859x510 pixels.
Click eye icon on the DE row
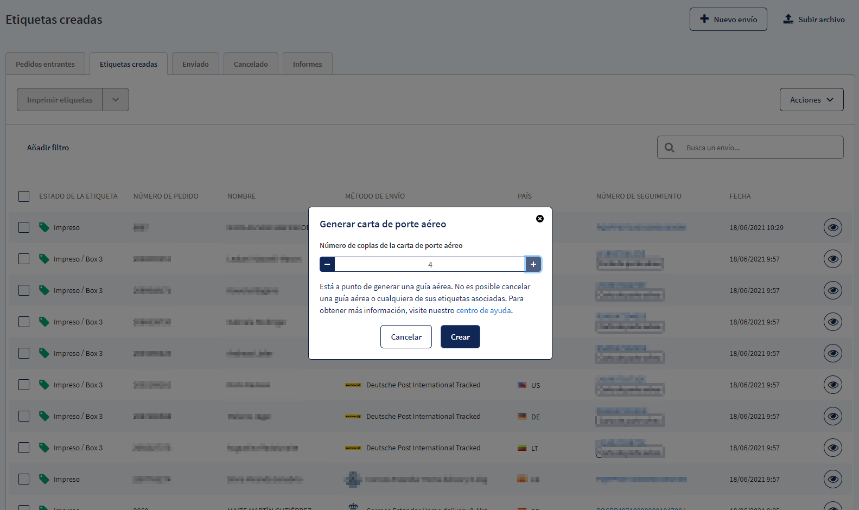pos(833,416)
